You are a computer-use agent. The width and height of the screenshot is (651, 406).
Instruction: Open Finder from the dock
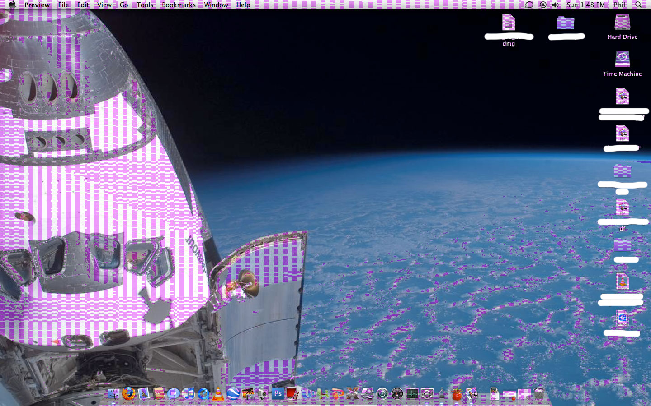[x=114, y=394]
